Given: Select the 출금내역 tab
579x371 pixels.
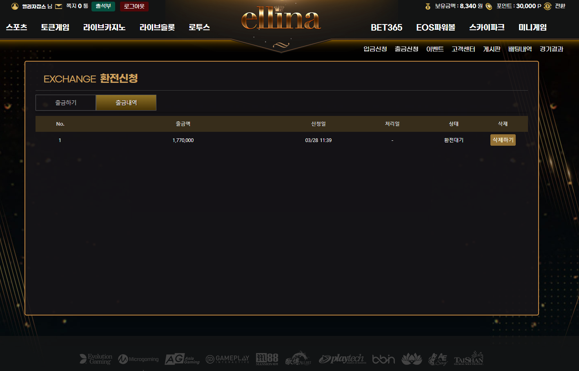Looking at the screenshot, I should [126, 103].
